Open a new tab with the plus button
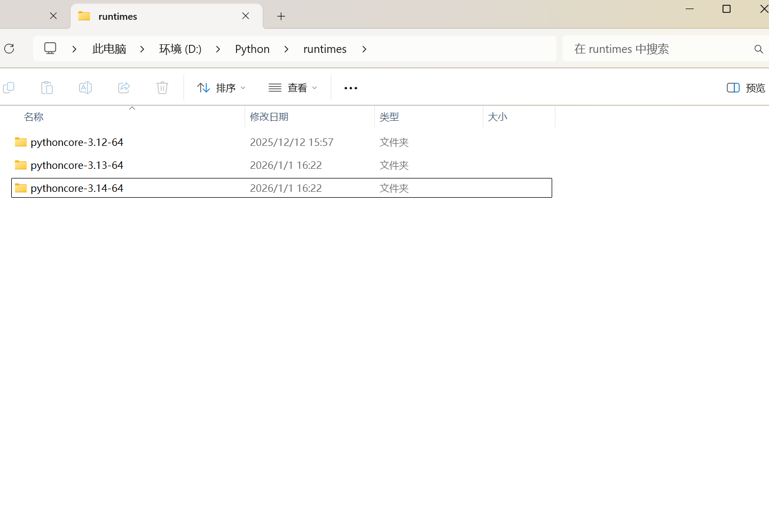769x513 pixels. point(281,17)
